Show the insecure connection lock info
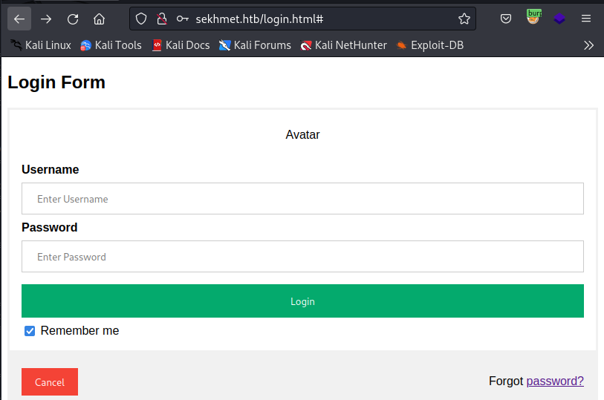Screen dimensions: 604x400 pyautogui.click(x=162, y=19)
